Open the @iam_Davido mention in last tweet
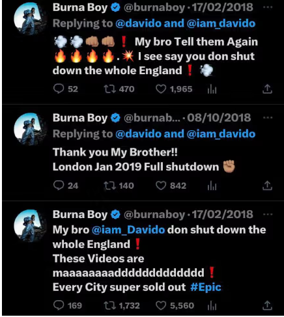The height and width of the screenshot is (317, 284). click(128, 230)
